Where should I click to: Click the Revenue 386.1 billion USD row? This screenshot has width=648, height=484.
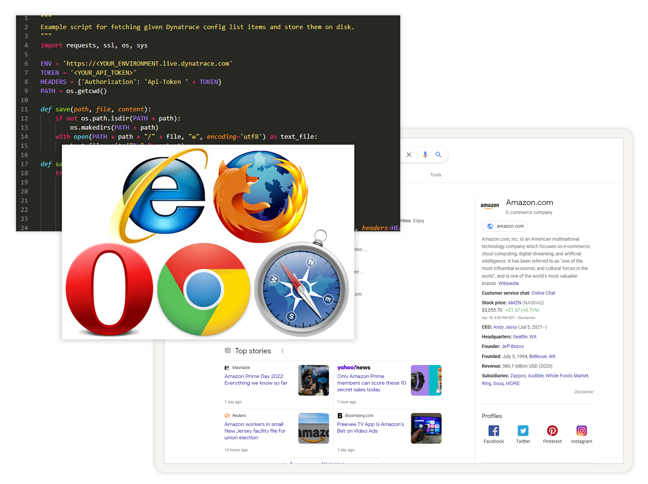pyautogui.click(x=517, y=366)
